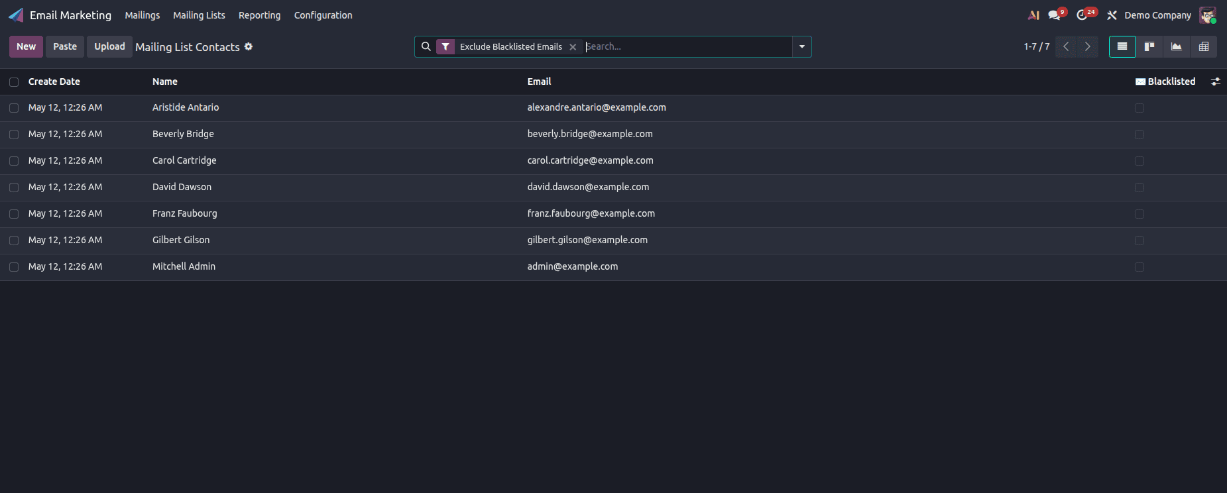
Task: Open the Carol Cartridge record
Action: point(184,160)
